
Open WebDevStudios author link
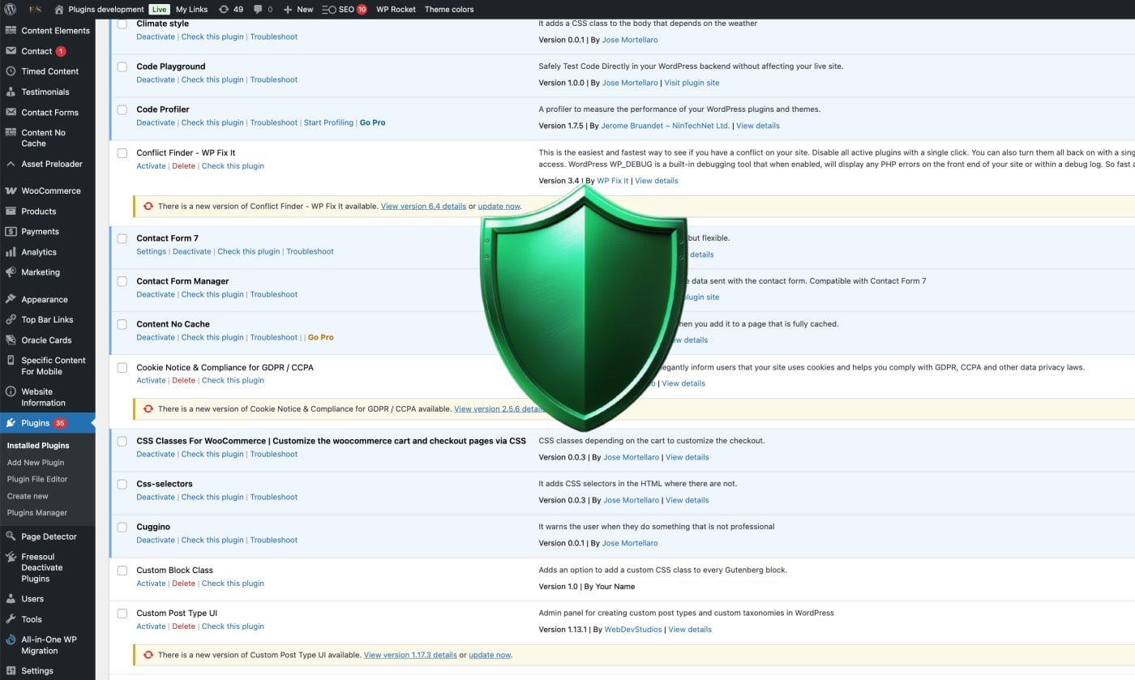634,630
